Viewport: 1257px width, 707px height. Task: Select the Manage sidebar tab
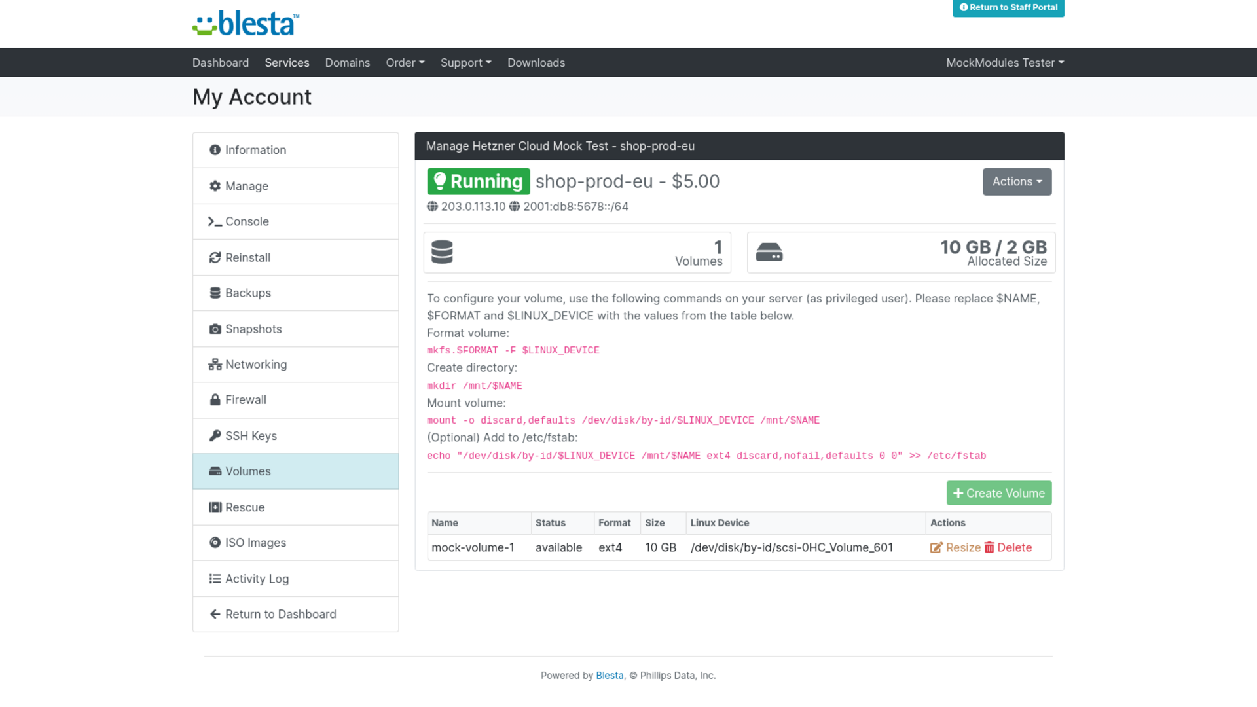point(296,186)
